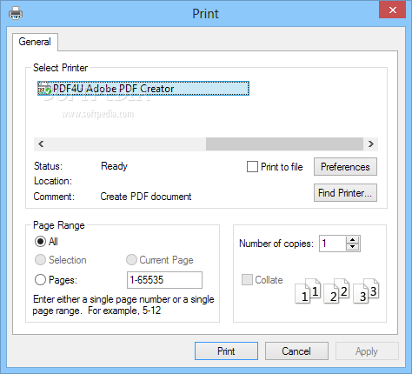The image size is (412, 374).
Task: Click the 'Select Printer' group label
Action: [x=60, y=68]
